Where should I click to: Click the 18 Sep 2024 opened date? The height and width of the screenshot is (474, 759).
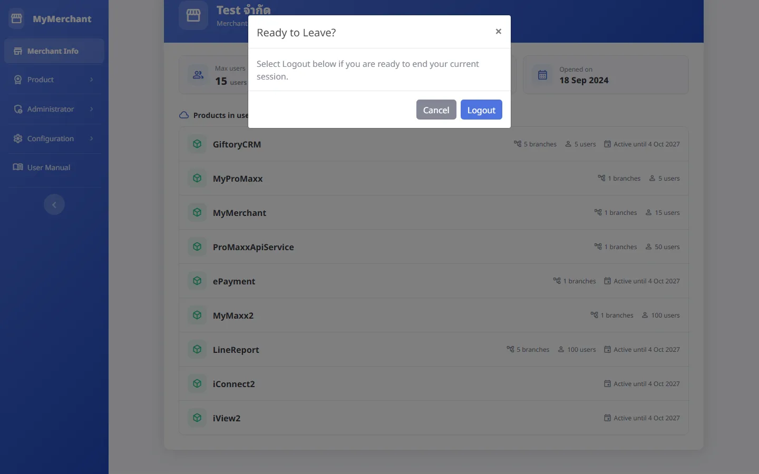[584, 81]
